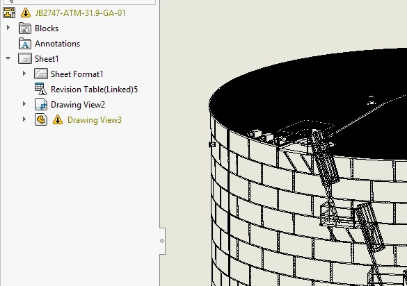Select the Blocks folder icon
Viewport: 407px width, 286px height.
point(25,28)
